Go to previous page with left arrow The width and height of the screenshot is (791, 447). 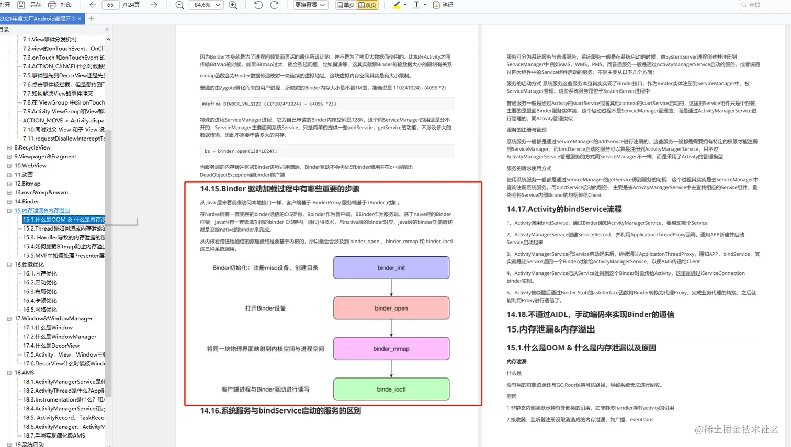tap(93, 5)
